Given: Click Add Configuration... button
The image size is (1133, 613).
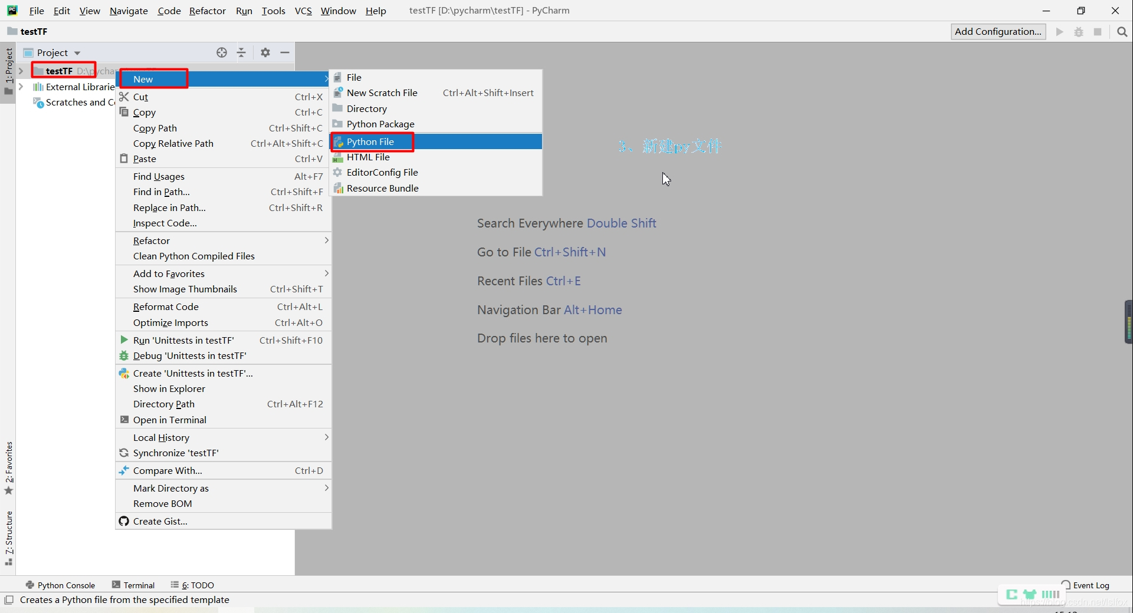Looking at the screenshot, I should click(x=998, y=32).
